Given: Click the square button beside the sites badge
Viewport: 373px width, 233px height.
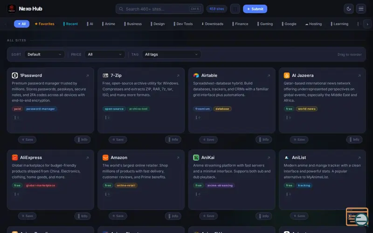Looking at the screenshot, I should 235,9.
